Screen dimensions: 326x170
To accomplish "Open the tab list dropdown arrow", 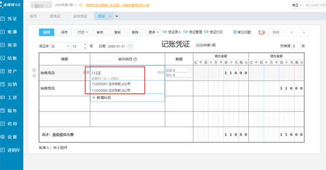I will tap(117, 16).
